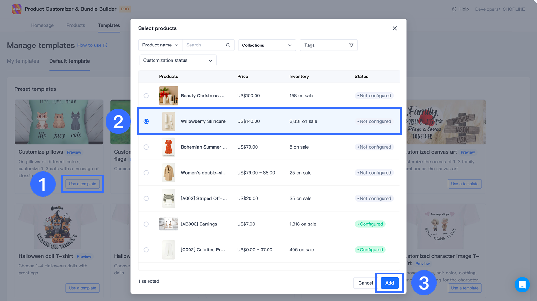
Task: Select the [A002] Striped Off product radio
Action: pos(146,198)
